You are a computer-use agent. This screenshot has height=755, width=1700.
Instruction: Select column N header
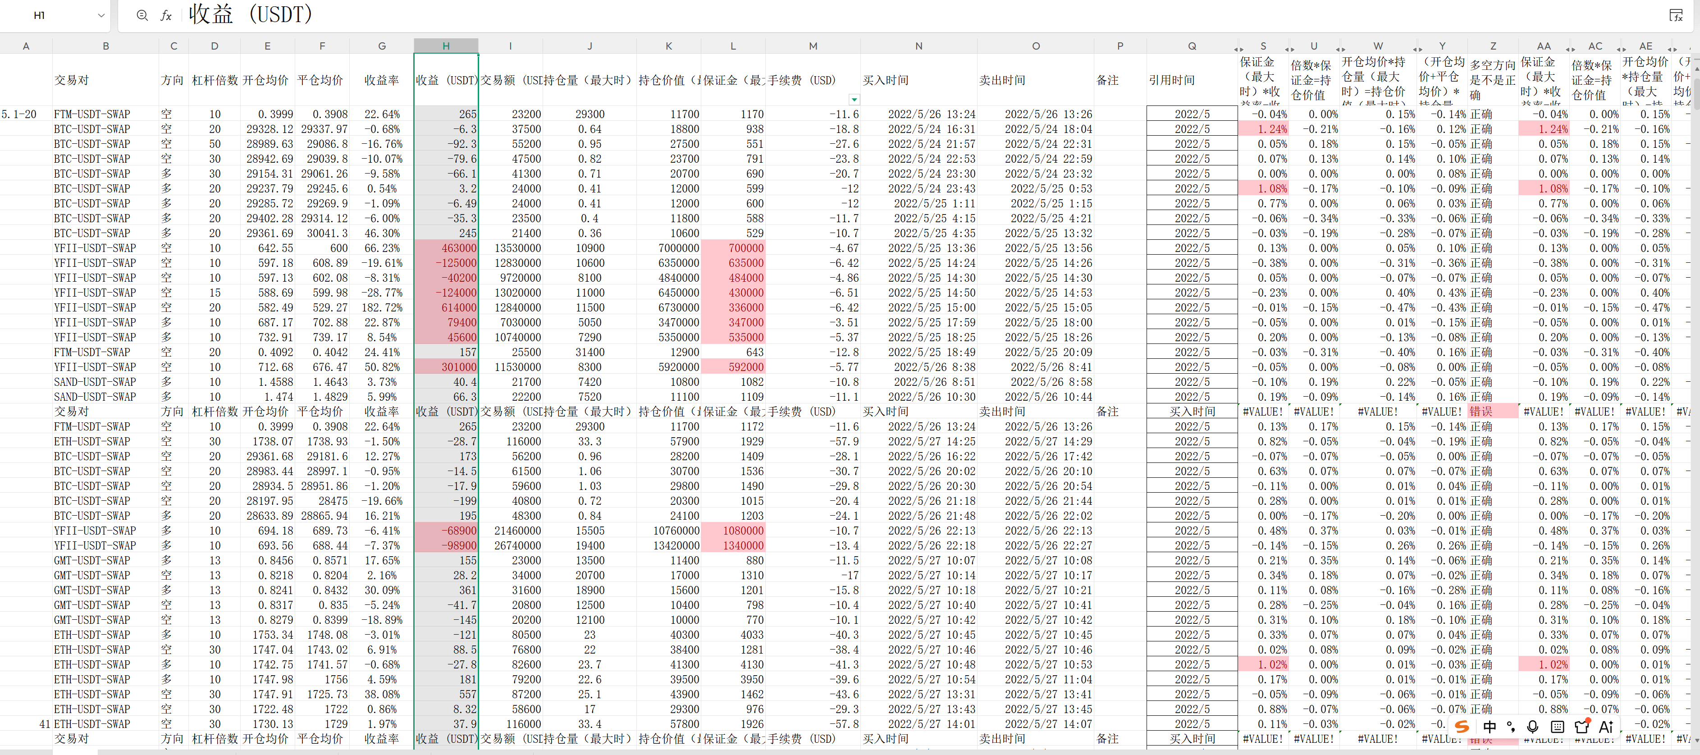pyautogui.click(x=918, y=46)
